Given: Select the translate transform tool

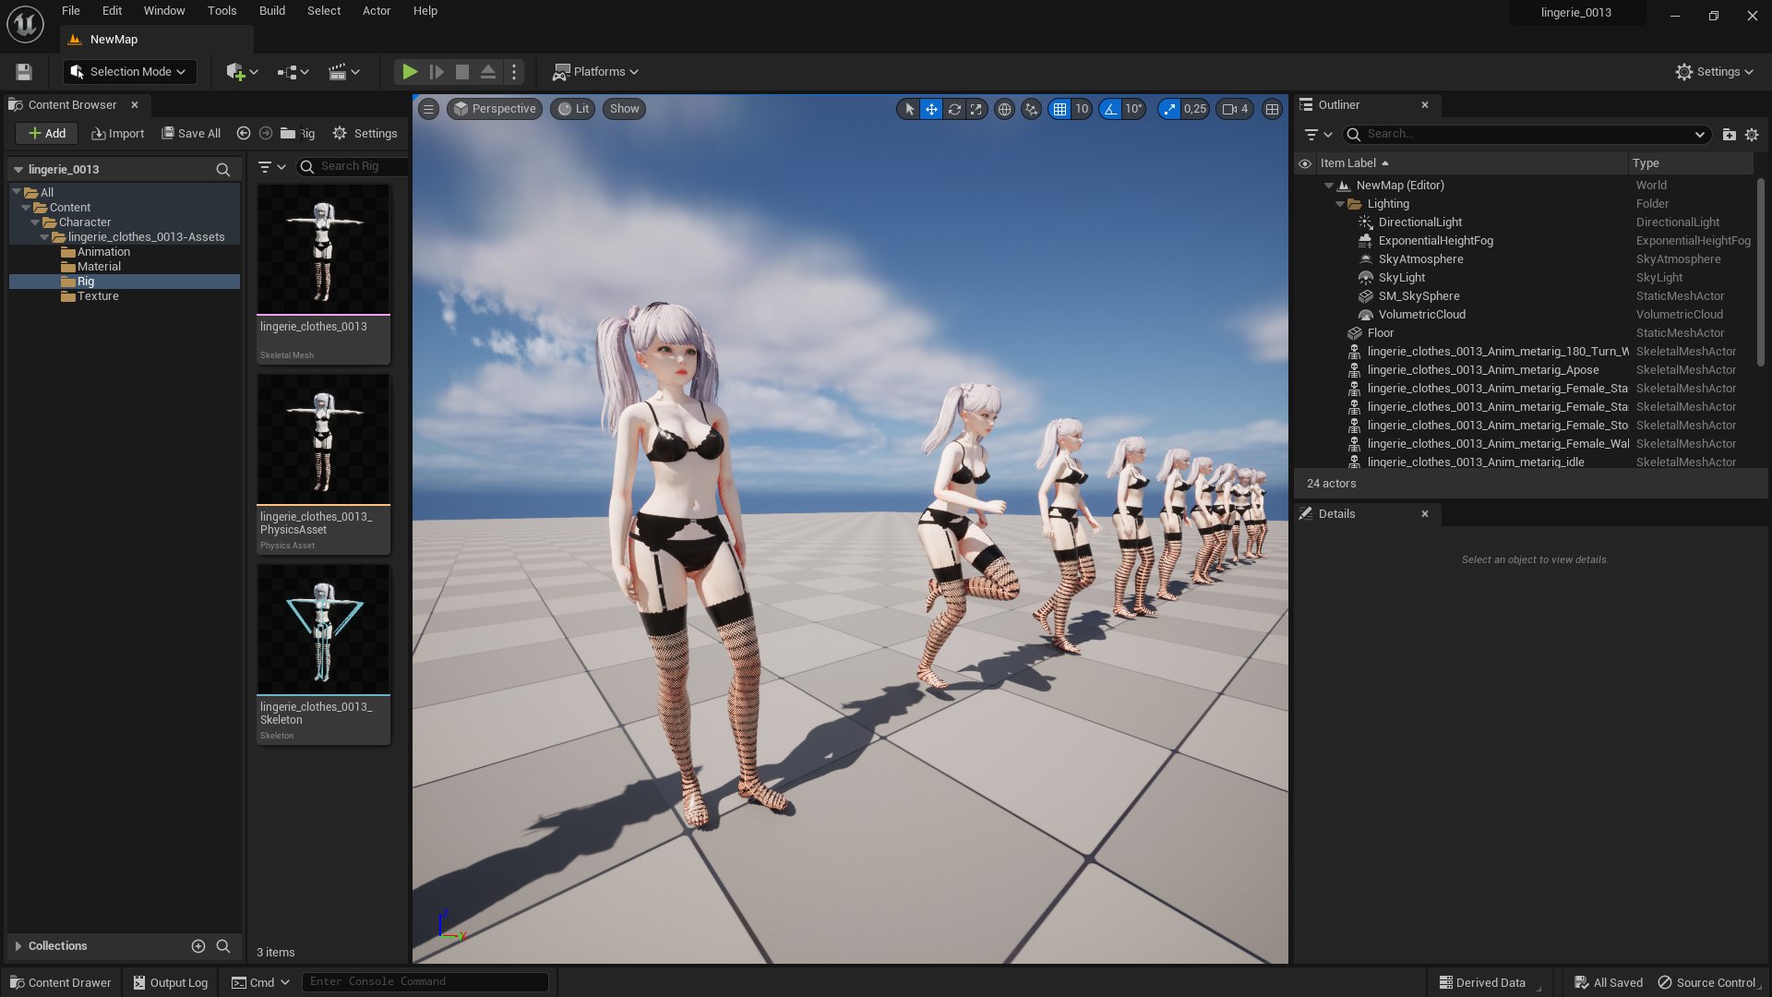Looking at the screenshot, I should (931, 109).
